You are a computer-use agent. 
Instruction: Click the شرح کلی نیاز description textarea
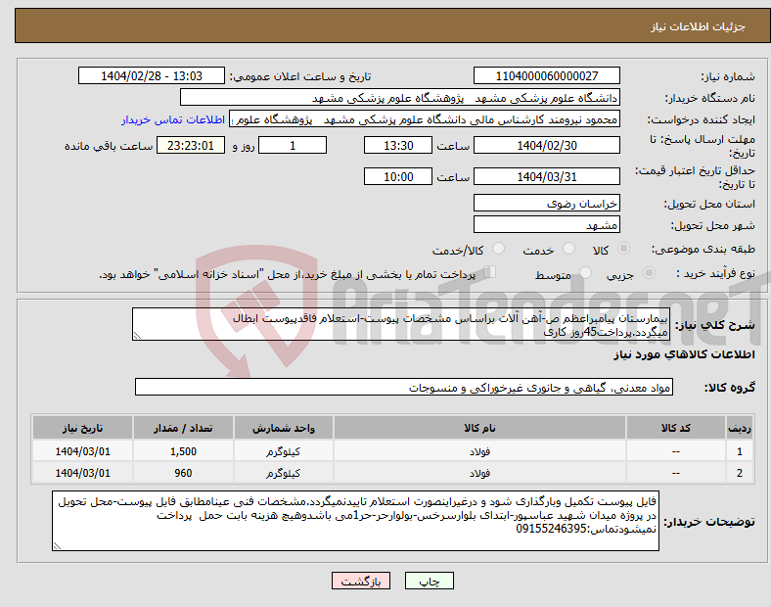point(401,324)
